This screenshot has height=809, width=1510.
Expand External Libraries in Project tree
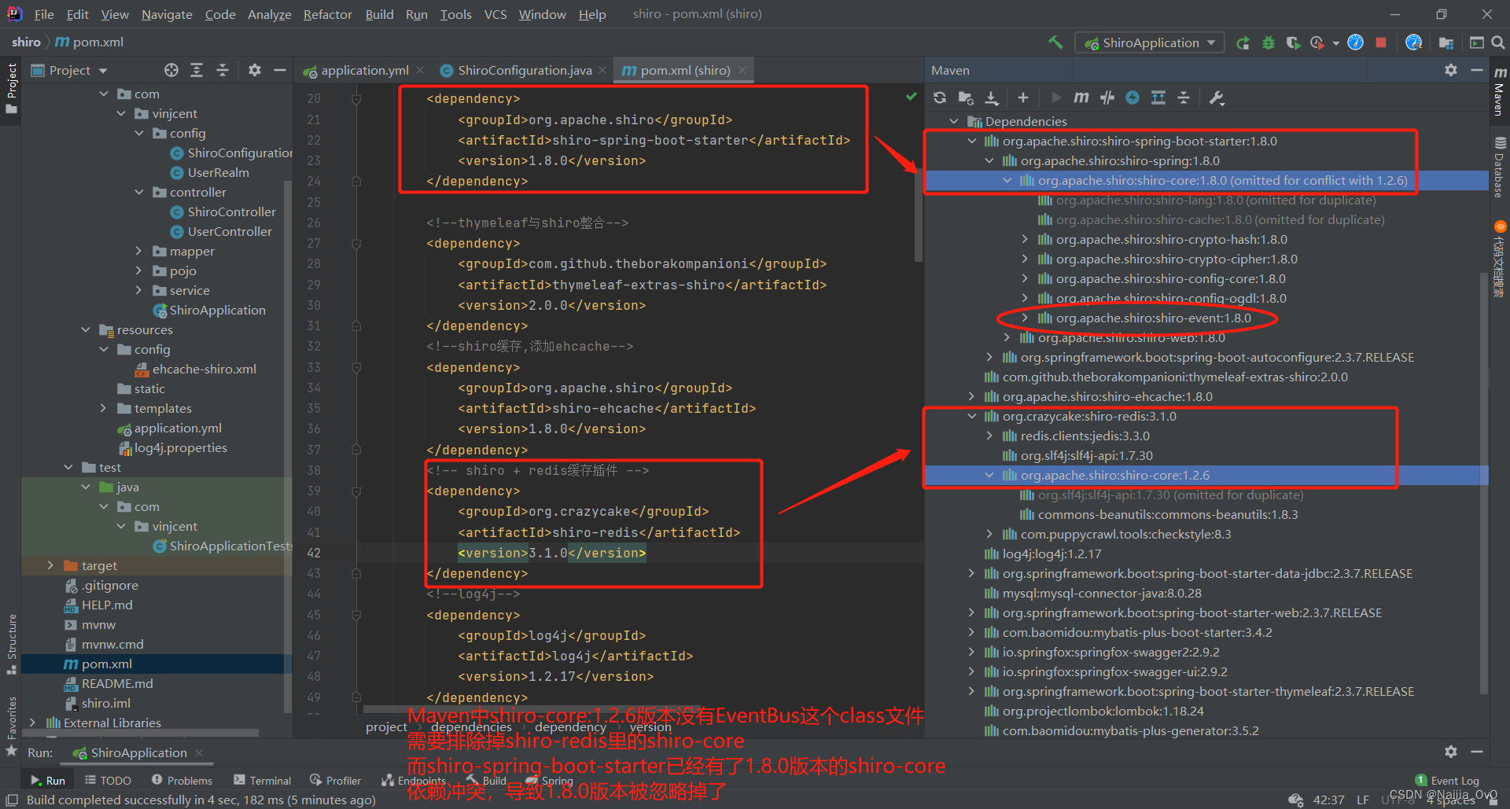(x=32, y=723)
